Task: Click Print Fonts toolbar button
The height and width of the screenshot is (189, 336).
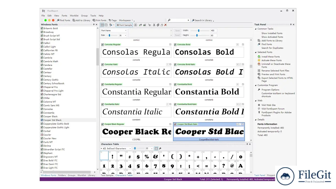Action: click(x=99, y=20)
